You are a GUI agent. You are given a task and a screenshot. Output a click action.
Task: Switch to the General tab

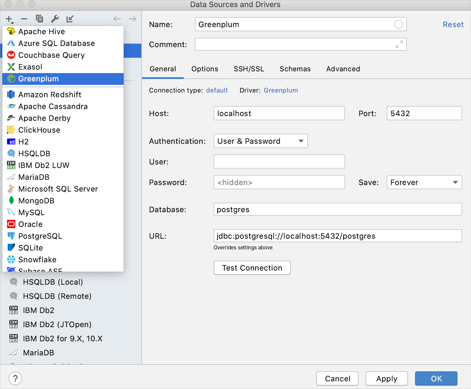[163, 69]
